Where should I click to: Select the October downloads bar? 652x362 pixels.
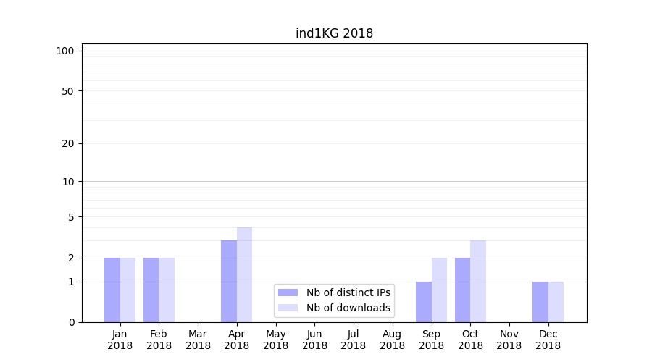[x=478, y=281]
